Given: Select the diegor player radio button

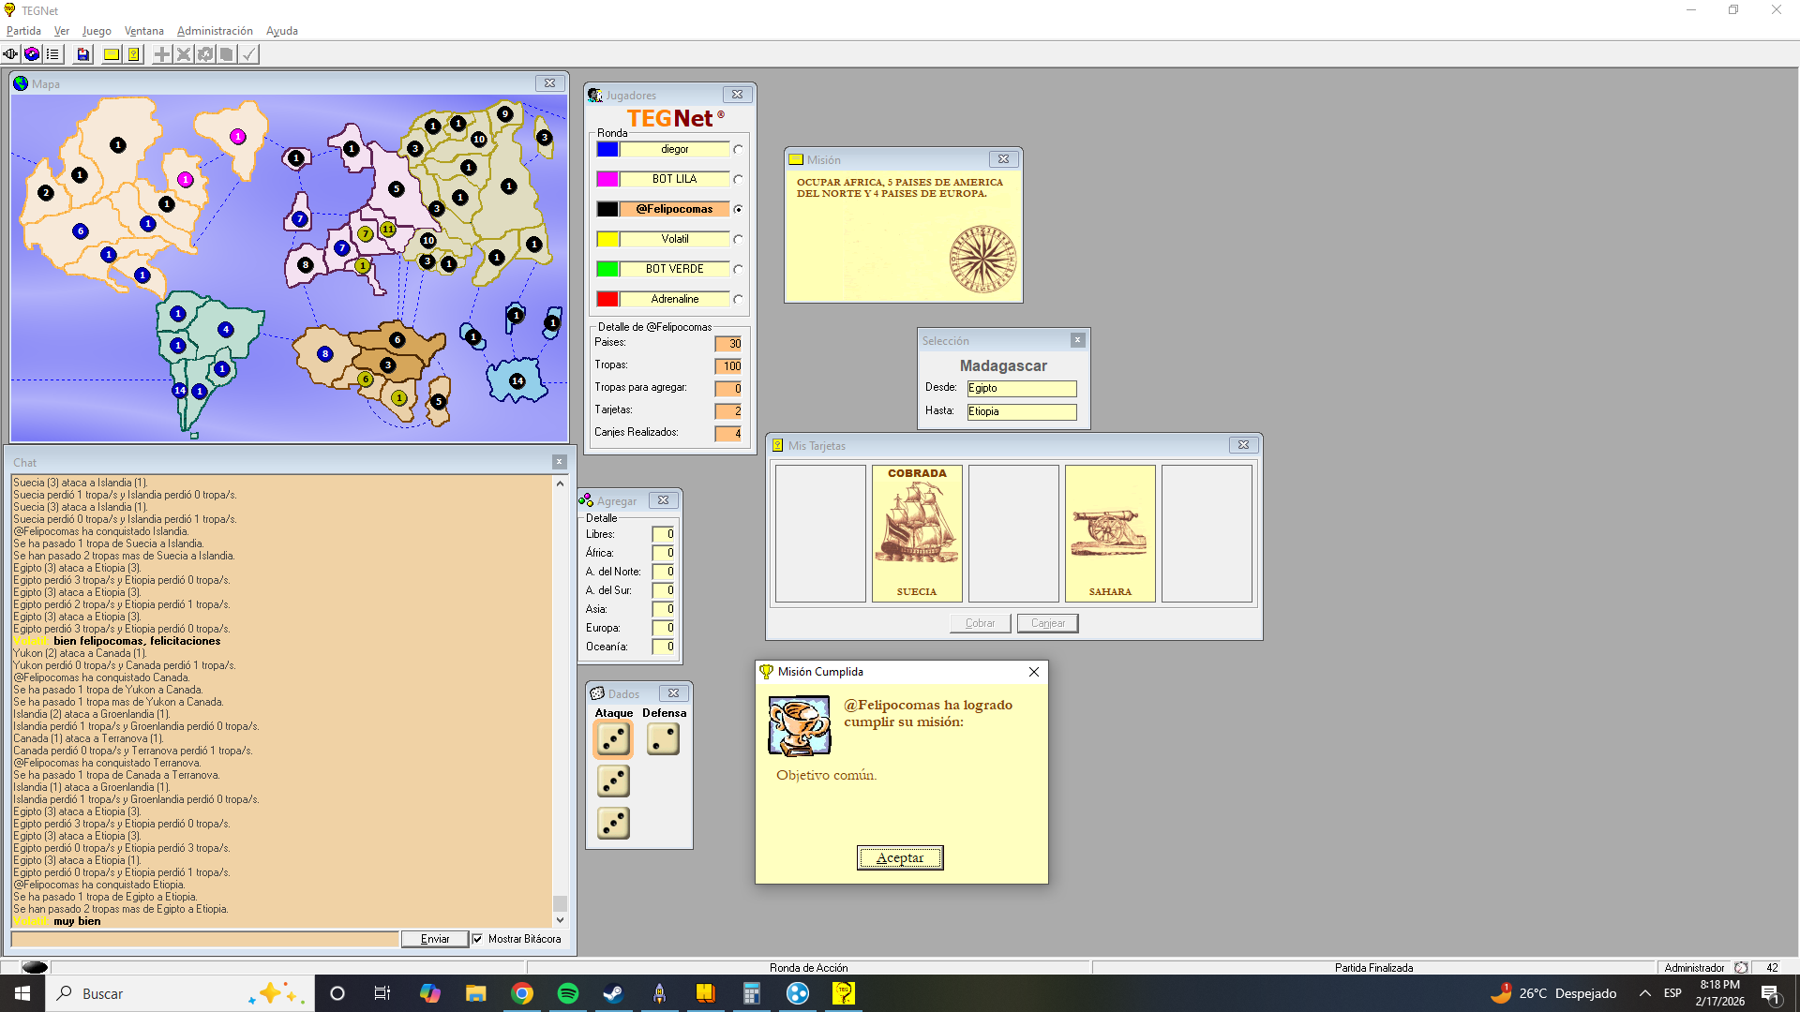Looking at the screenshot, I should click(739, 150).
